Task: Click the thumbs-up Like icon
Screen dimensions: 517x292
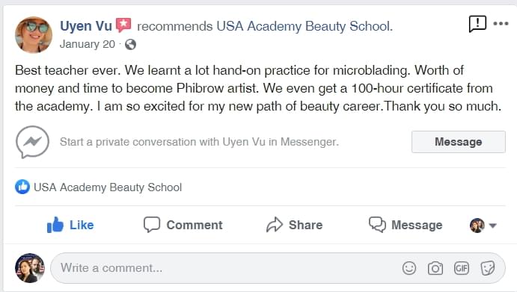Action: 55,225
